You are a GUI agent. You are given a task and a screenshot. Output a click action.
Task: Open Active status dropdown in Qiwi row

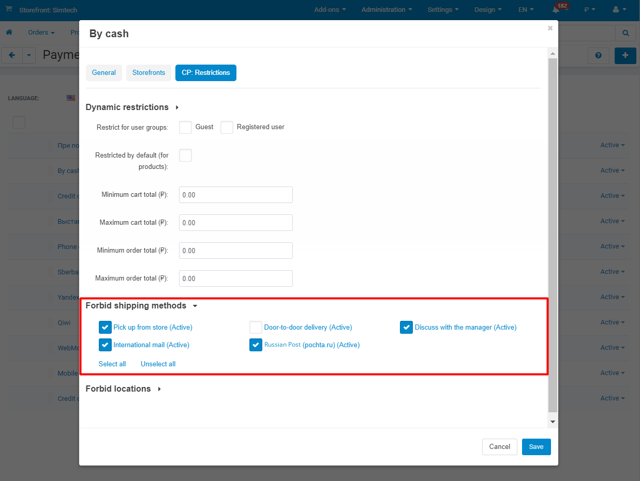click(x=613, y=322)
